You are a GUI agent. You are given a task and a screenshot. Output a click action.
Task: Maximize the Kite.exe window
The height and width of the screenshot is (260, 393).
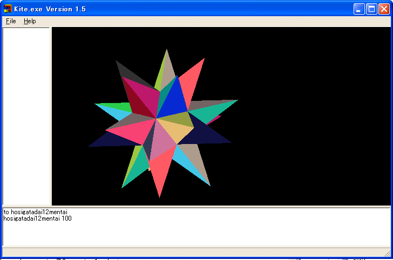point(371,9)
